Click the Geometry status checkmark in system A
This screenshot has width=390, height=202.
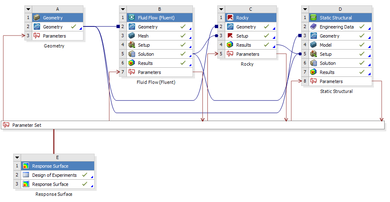73,27
